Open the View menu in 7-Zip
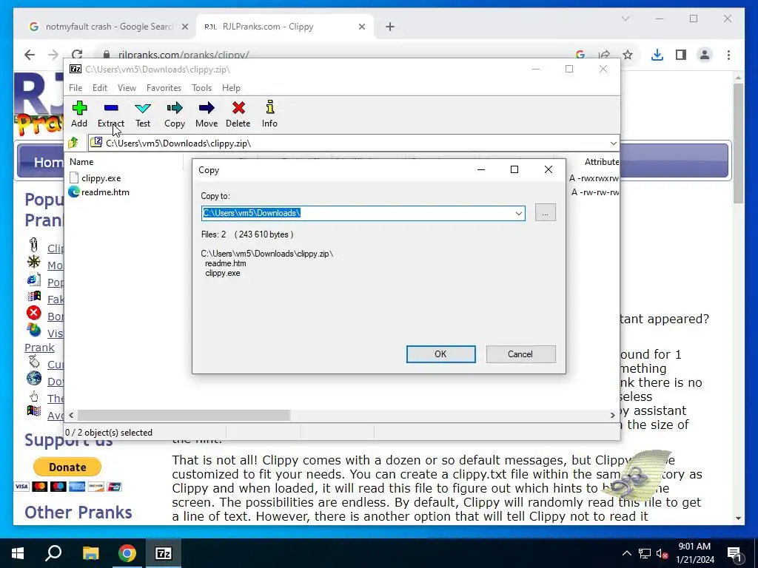Image resolution: width=758 pixels, height=568 pixels. 127,88
